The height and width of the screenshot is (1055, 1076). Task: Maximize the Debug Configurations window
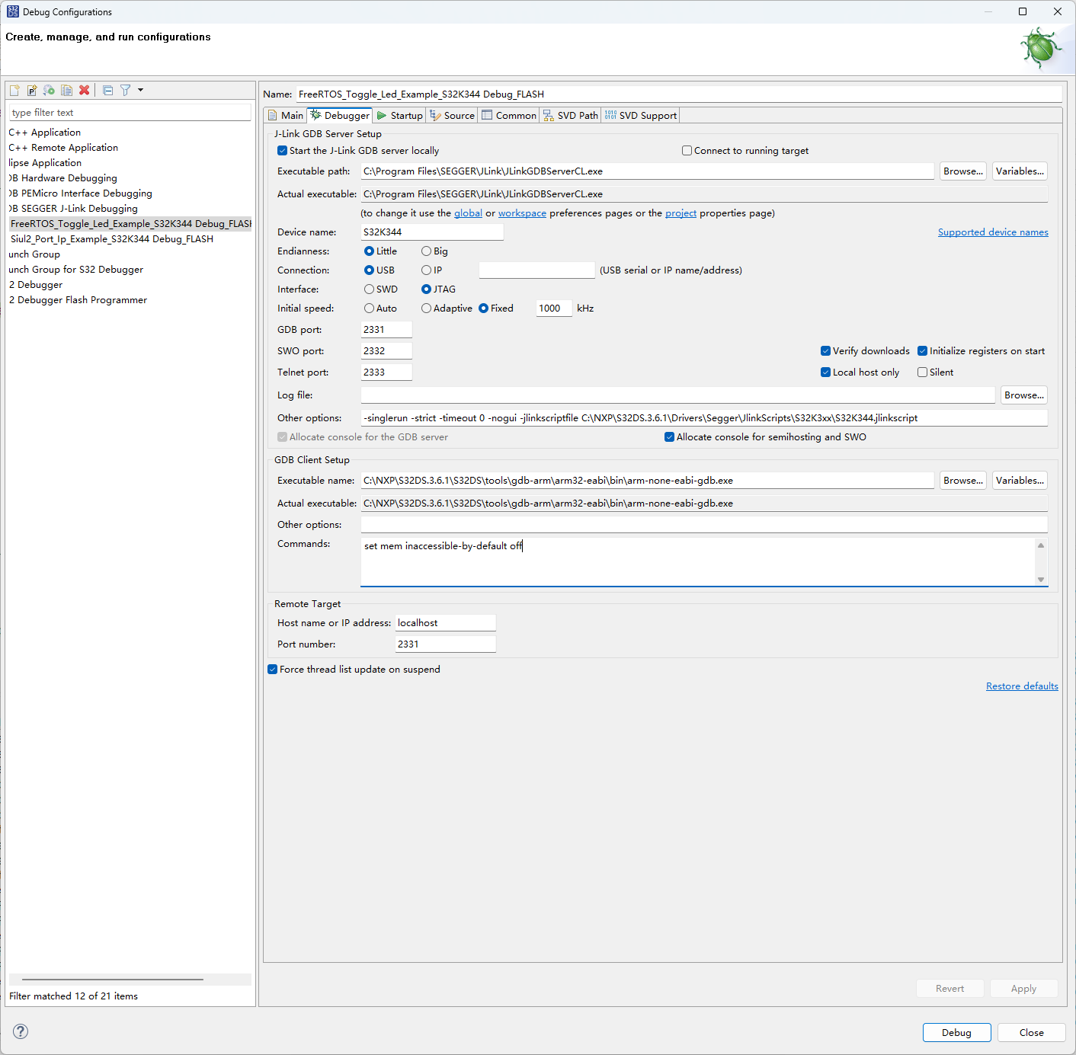coord(1023,11)
